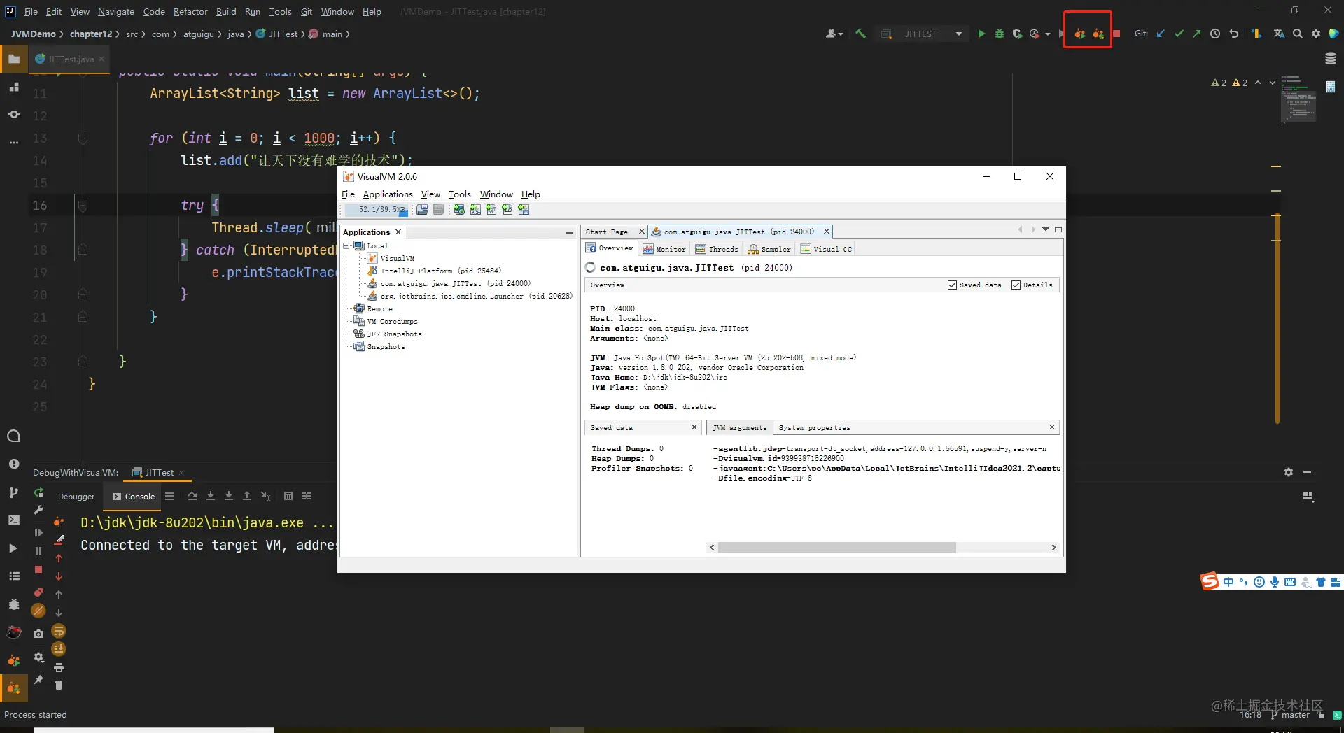Click the Pause Program icon in debug panel

(x=38, y=551)
